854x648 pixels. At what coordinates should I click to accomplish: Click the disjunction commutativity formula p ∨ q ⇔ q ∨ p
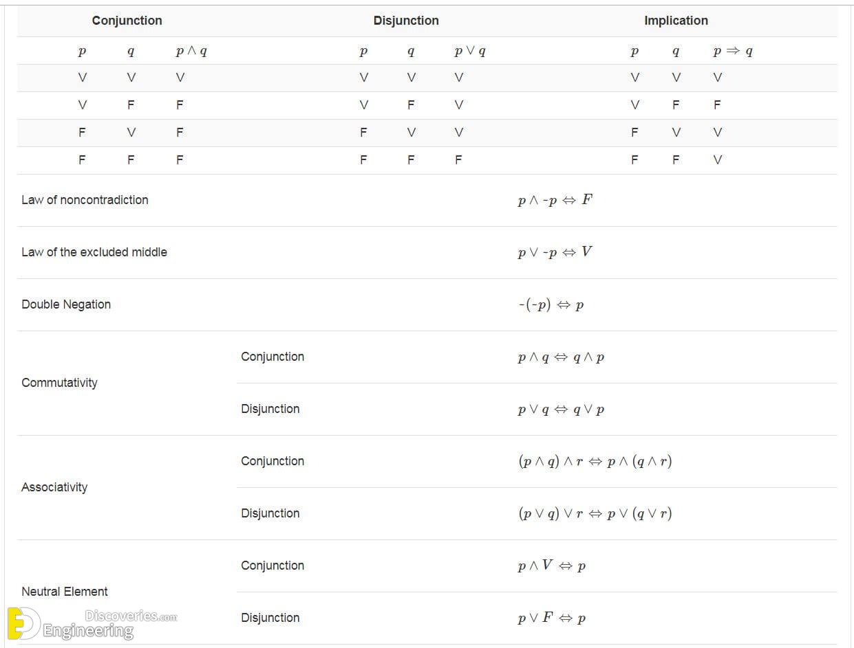[x=561, y=410]
